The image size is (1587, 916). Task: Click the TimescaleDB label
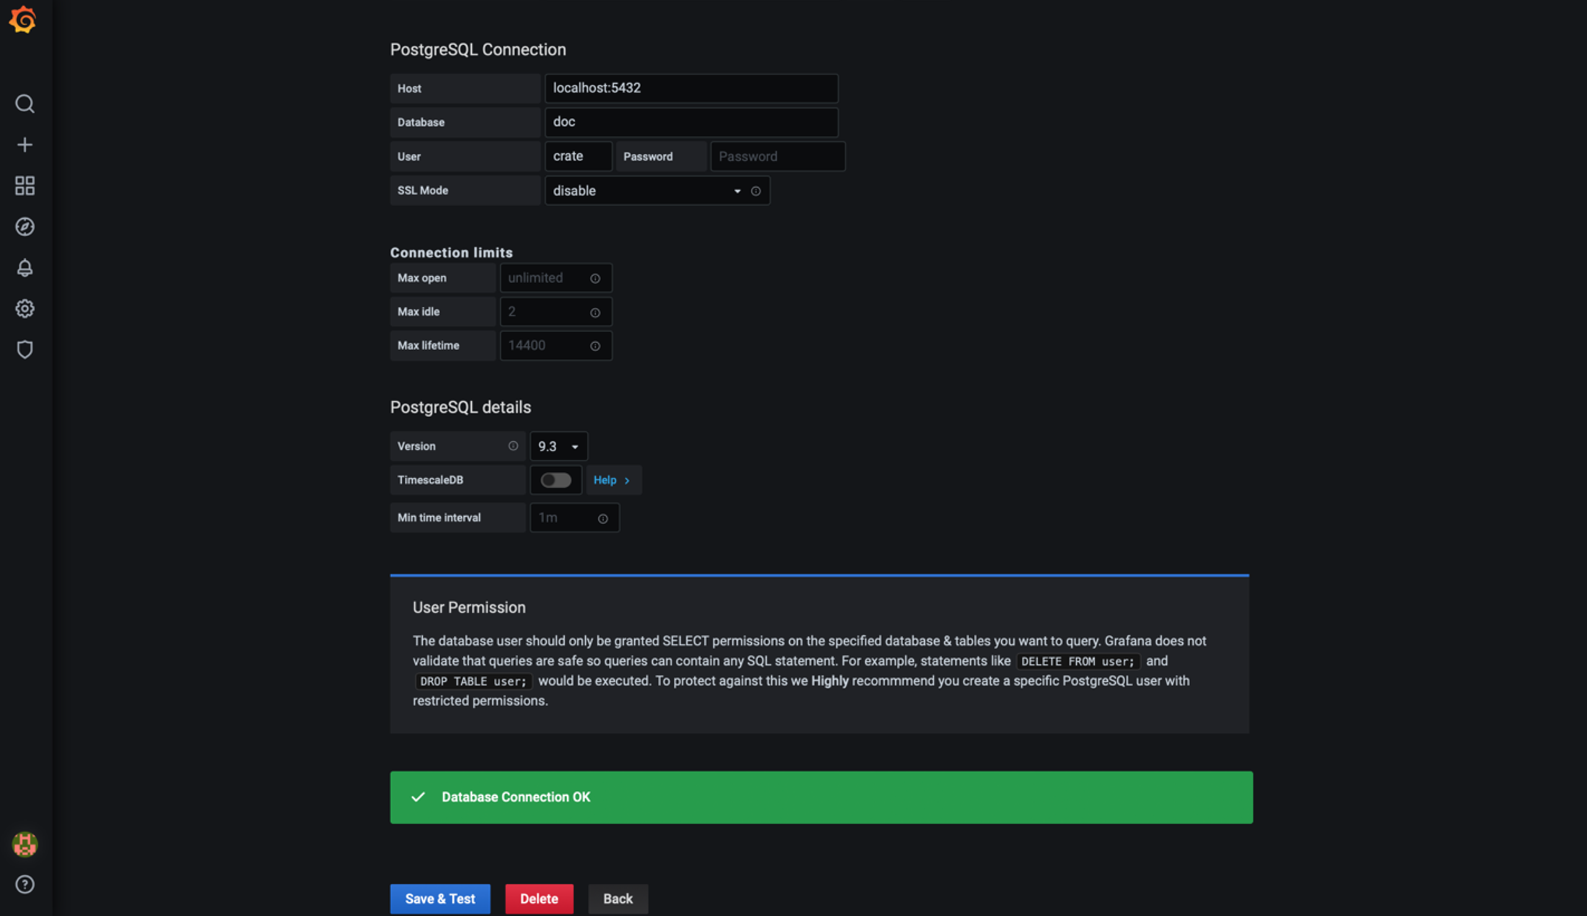coord(430,480)
